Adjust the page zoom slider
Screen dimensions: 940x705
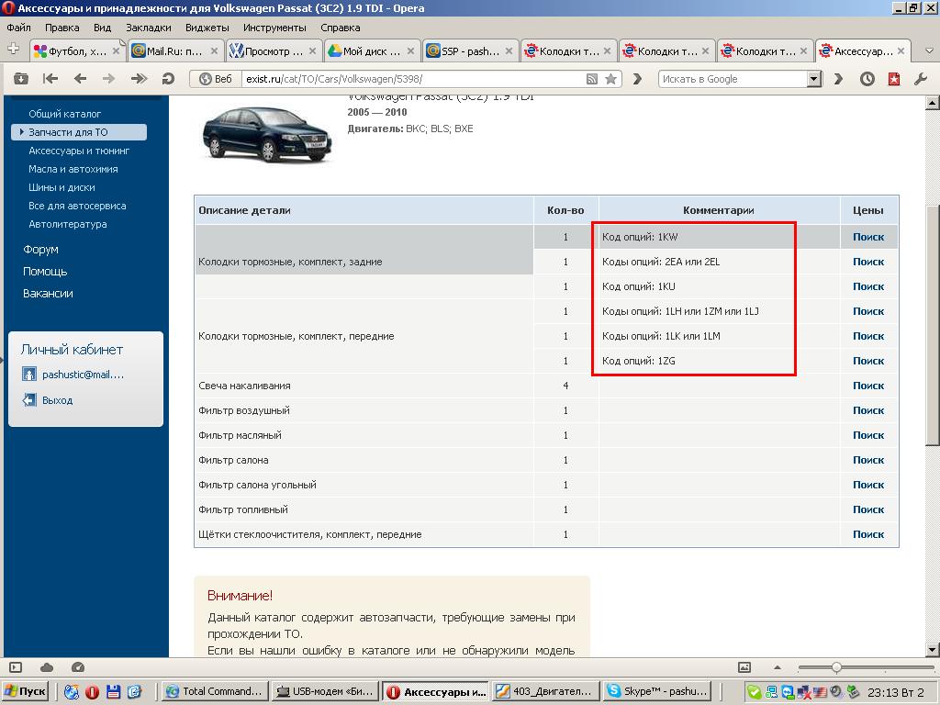836,667
